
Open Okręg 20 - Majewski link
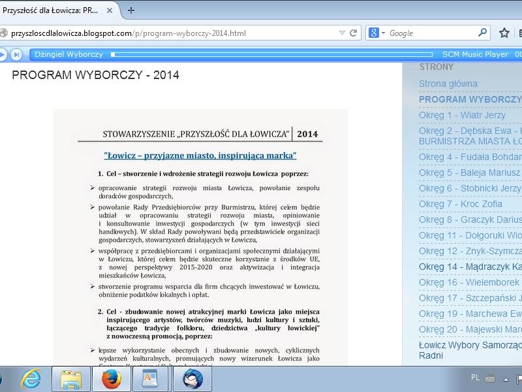coord(470,329)
